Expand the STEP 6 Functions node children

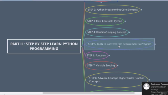pos(109,55)
